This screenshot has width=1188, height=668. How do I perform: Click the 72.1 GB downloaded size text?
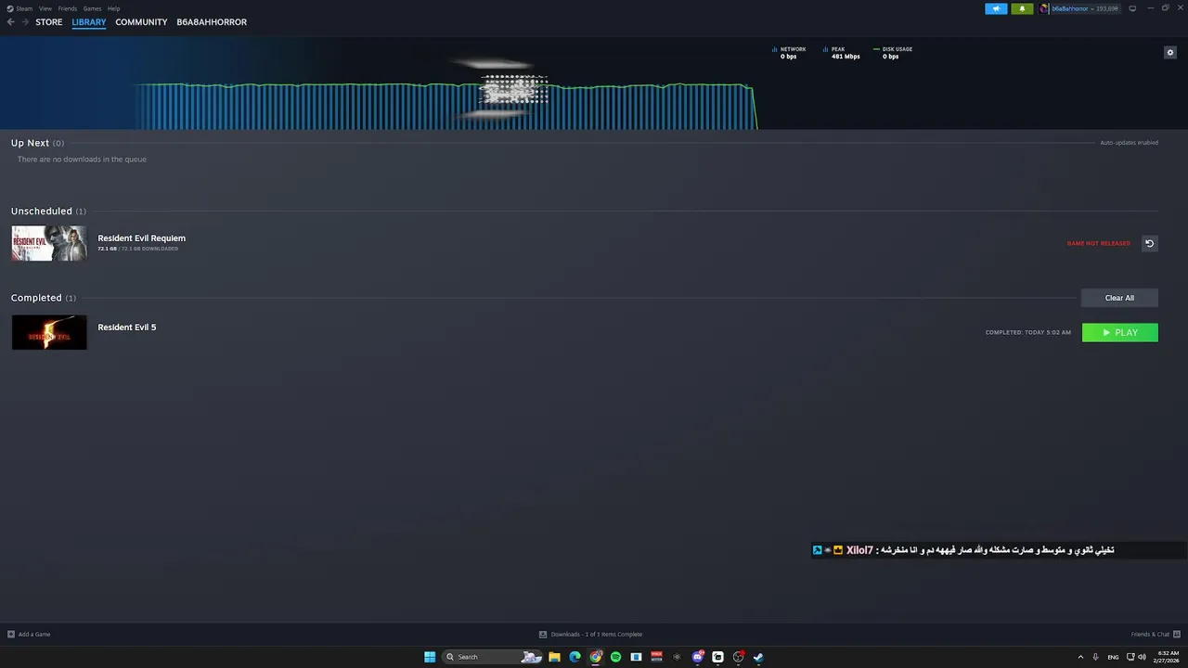(x=138, y=249)
